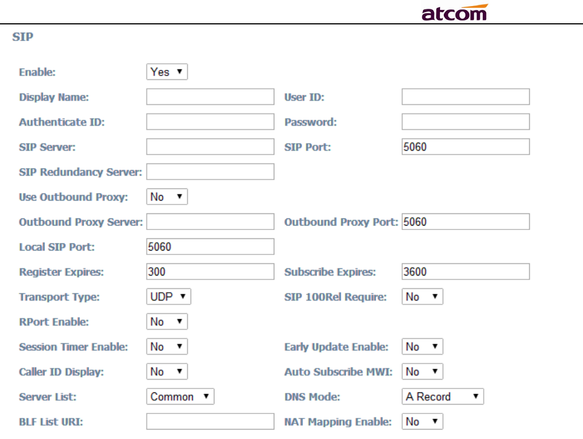This screenshot has height=439, width=583.
Task: Open the Enable dropdown
Action: [167, 72]
